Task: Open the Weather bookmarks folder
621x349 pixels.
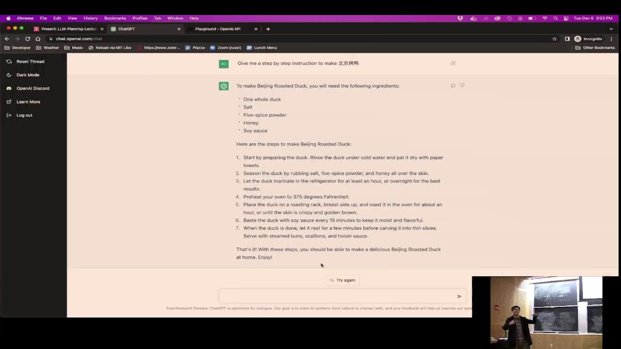Action: (x=48, y=48)
